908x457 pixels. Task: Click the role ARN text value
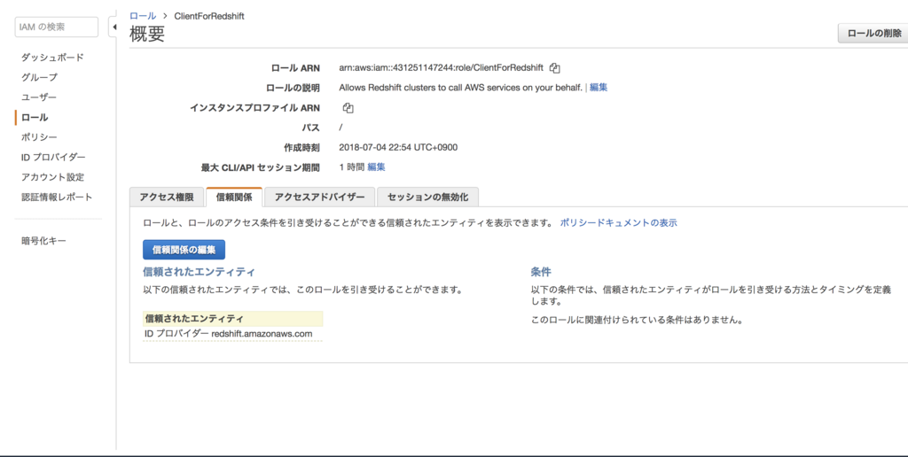442,67
